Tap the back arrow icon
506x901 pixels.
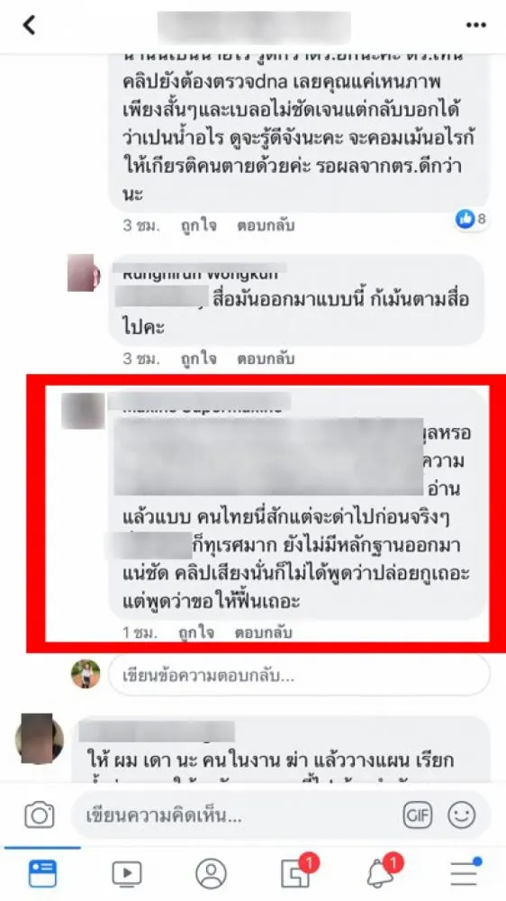click(29, 25)
